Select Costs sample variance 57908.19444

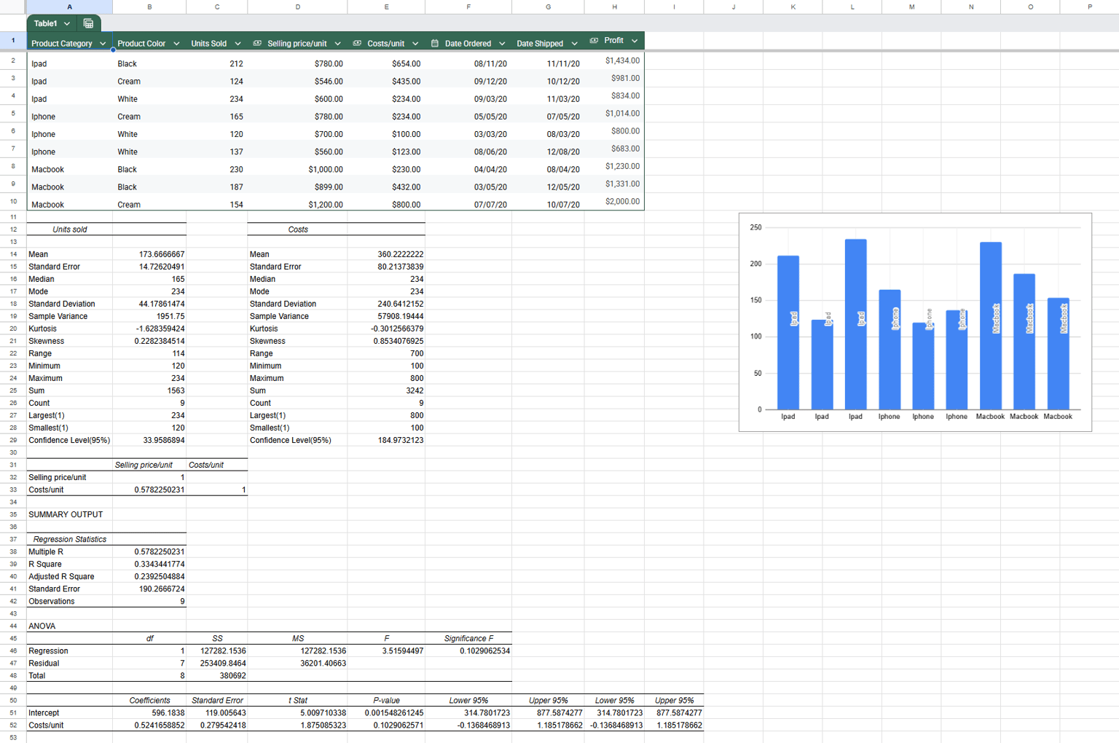pos(386,316)
